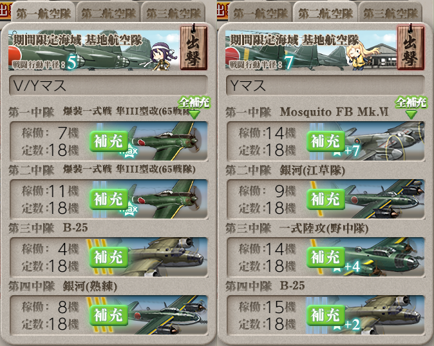This screenshot has height=346, width=434.
Task: Select 第三航空隊 tab in right panel
Action: 390,13
